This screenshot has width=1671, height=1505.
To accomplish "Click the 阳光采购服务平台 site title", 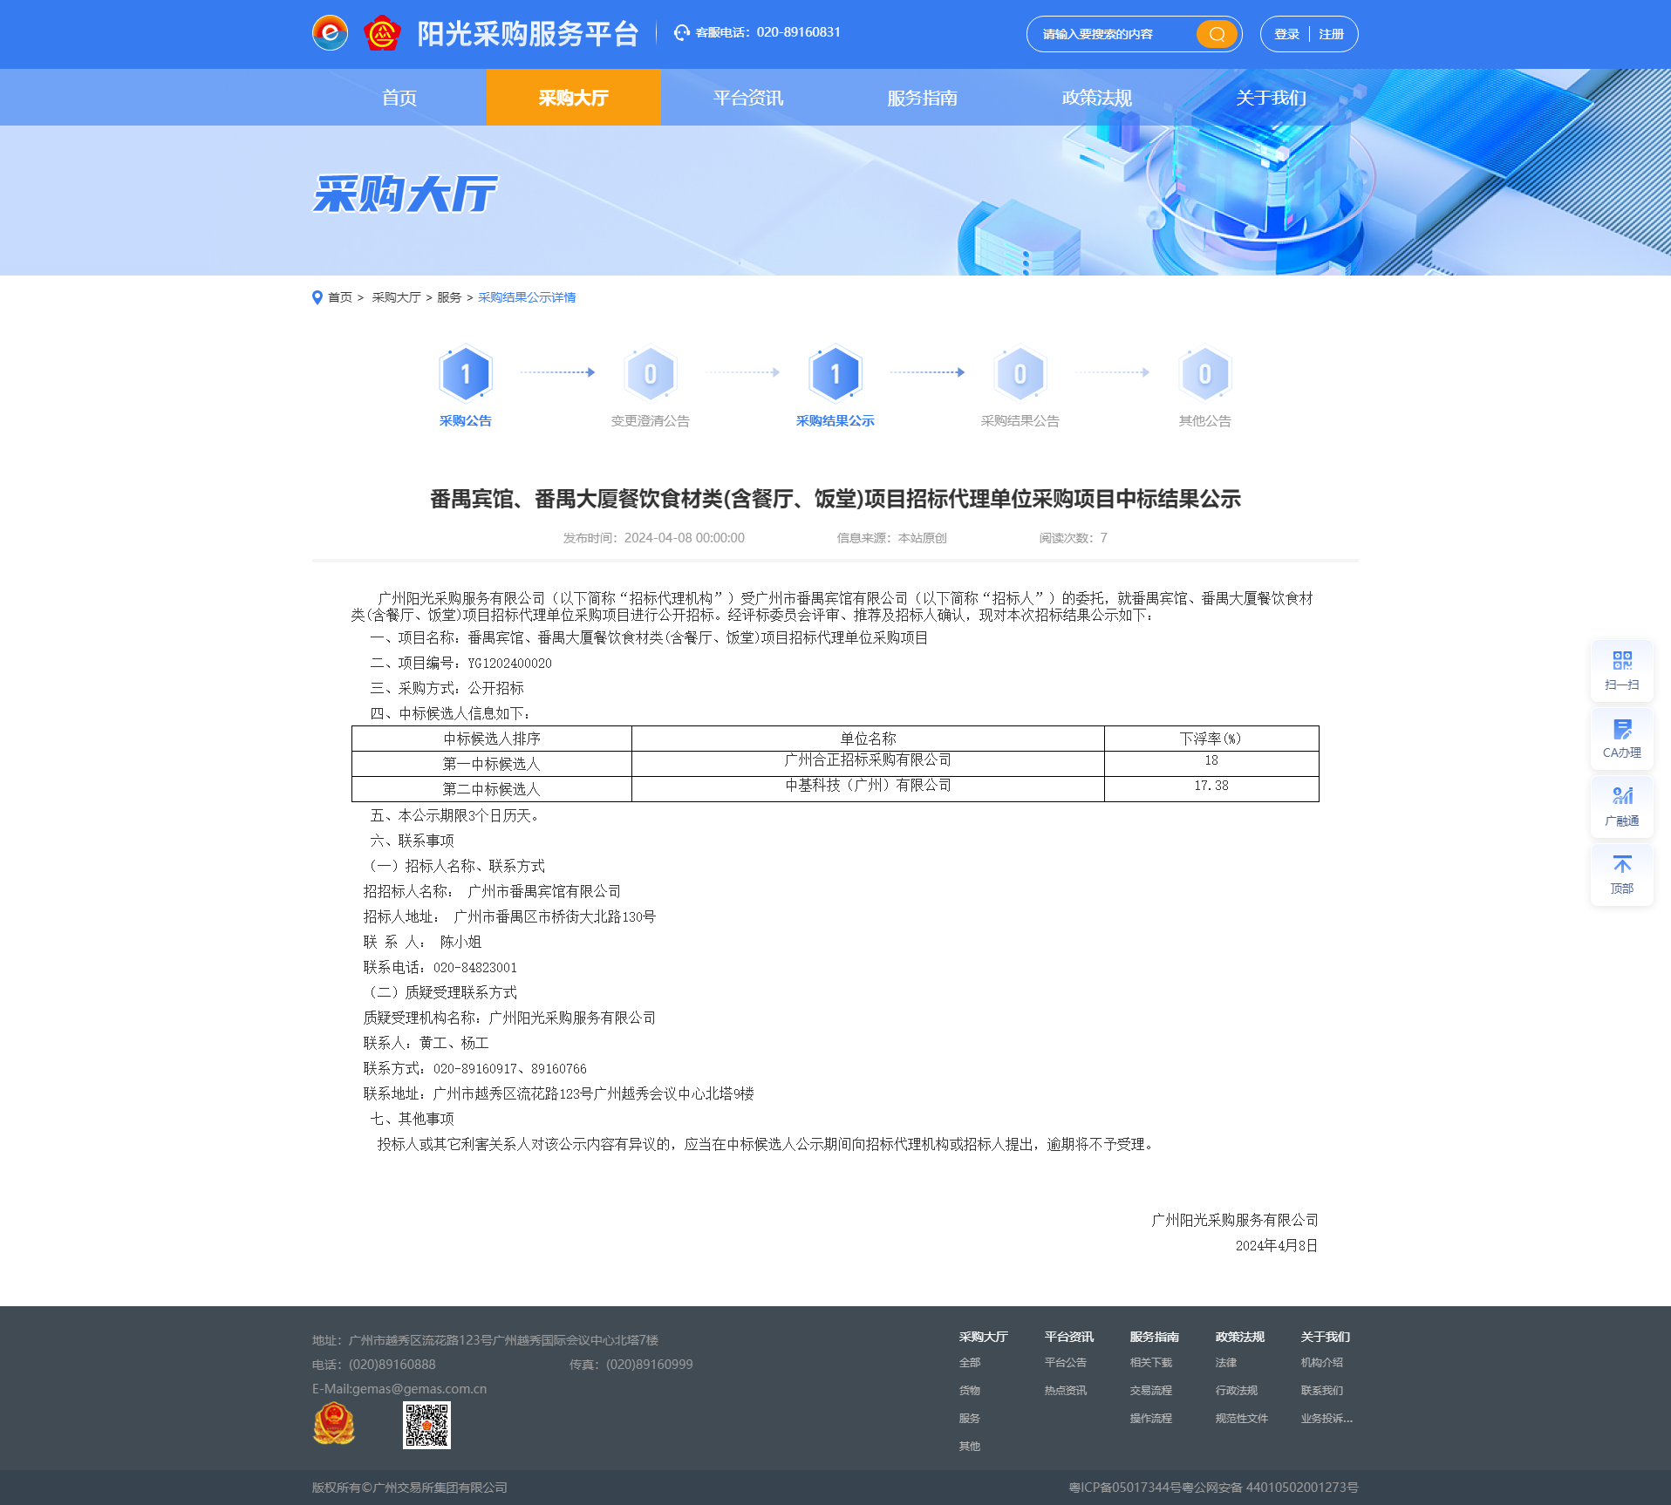I will [529, 34].
